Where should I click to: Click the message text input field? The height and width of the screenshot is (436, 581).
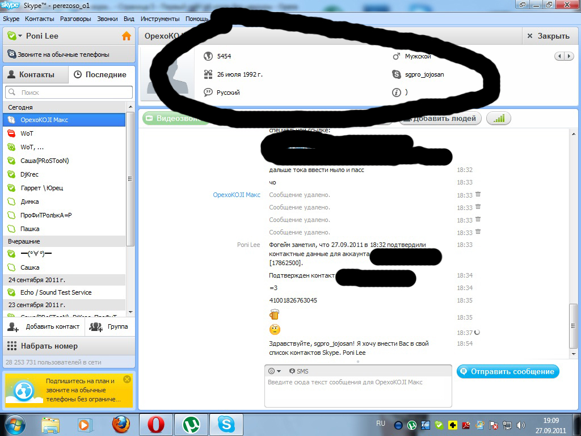tap(359, 392)
